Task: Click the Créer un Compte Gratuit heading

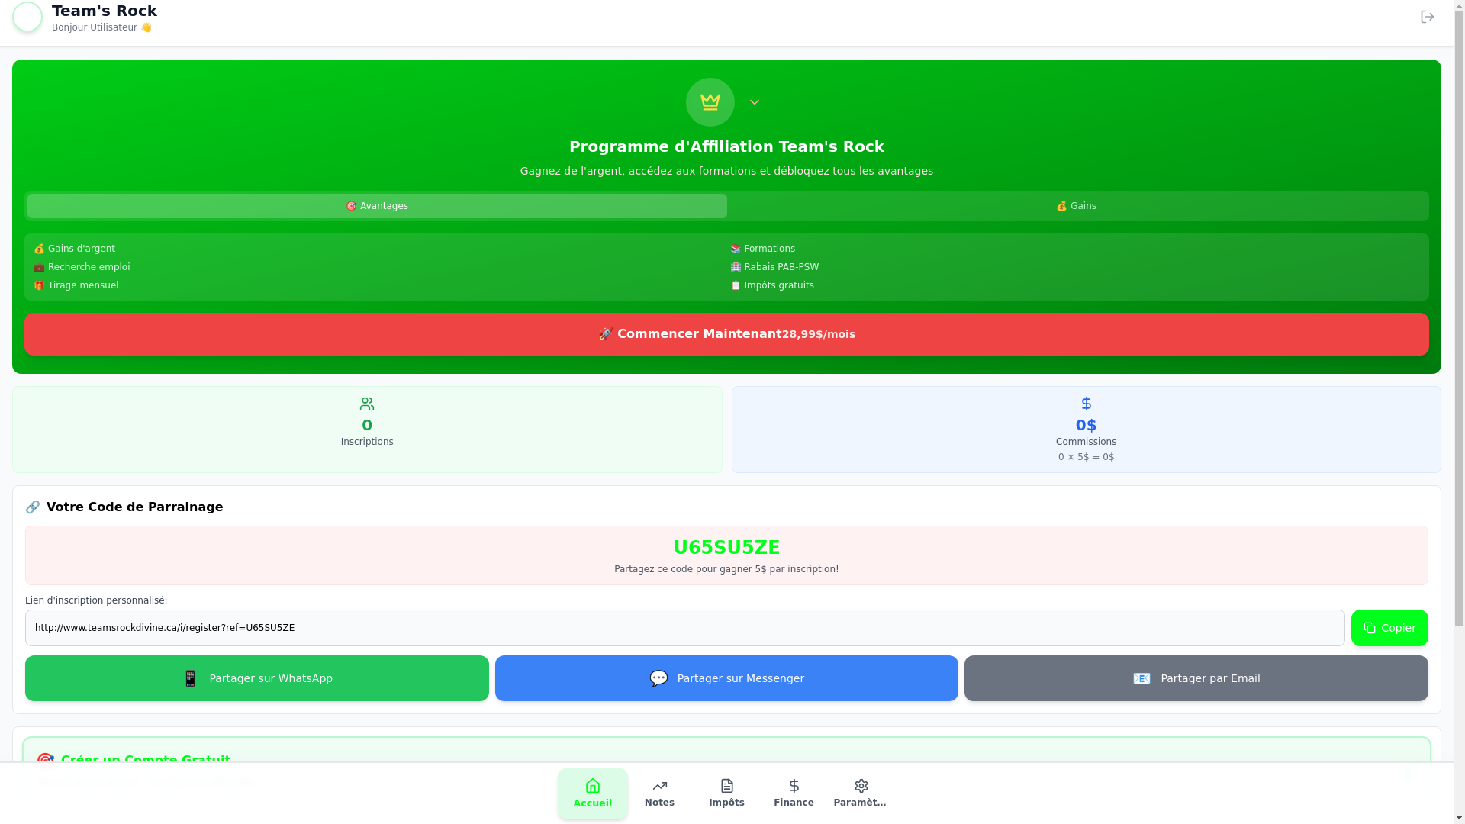Action: (x=146, y=760)
